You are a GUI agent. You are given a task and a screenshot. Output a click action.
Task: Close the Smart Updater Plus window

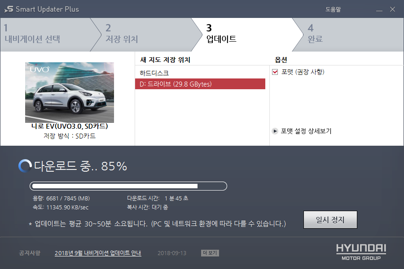[392, 9]
